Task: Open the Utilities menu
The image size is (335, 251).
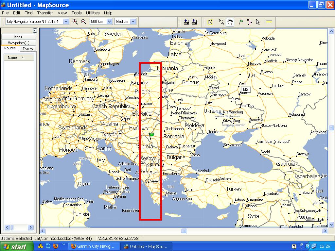Action: 93,13
